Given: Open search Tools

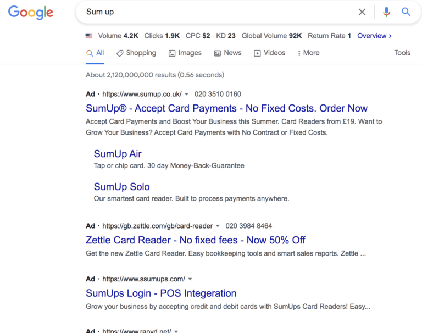Looking at the screenshot, I should click(402, 53).
